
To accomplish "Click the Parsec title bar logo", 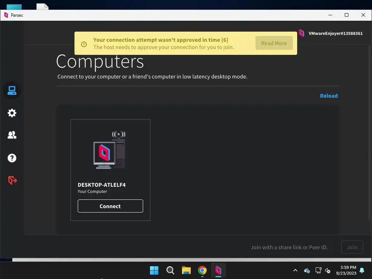I will [6, 15].
